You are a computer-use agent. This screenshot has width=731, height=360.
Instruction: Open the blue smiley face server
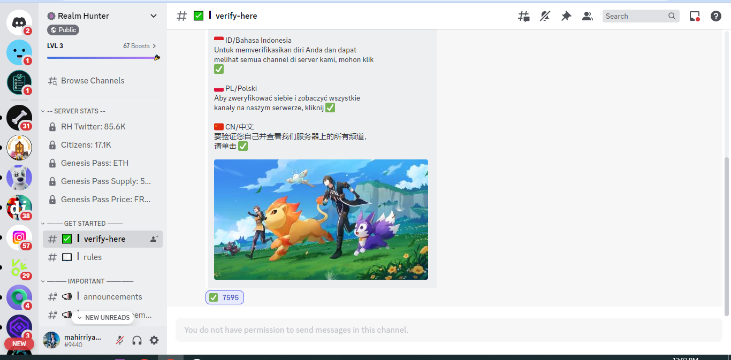pyautogui.click(x=19, y=52)
